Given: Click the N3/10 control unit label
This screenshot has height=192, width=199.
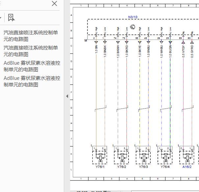Looking at the screenshot, I should [133, 17].
